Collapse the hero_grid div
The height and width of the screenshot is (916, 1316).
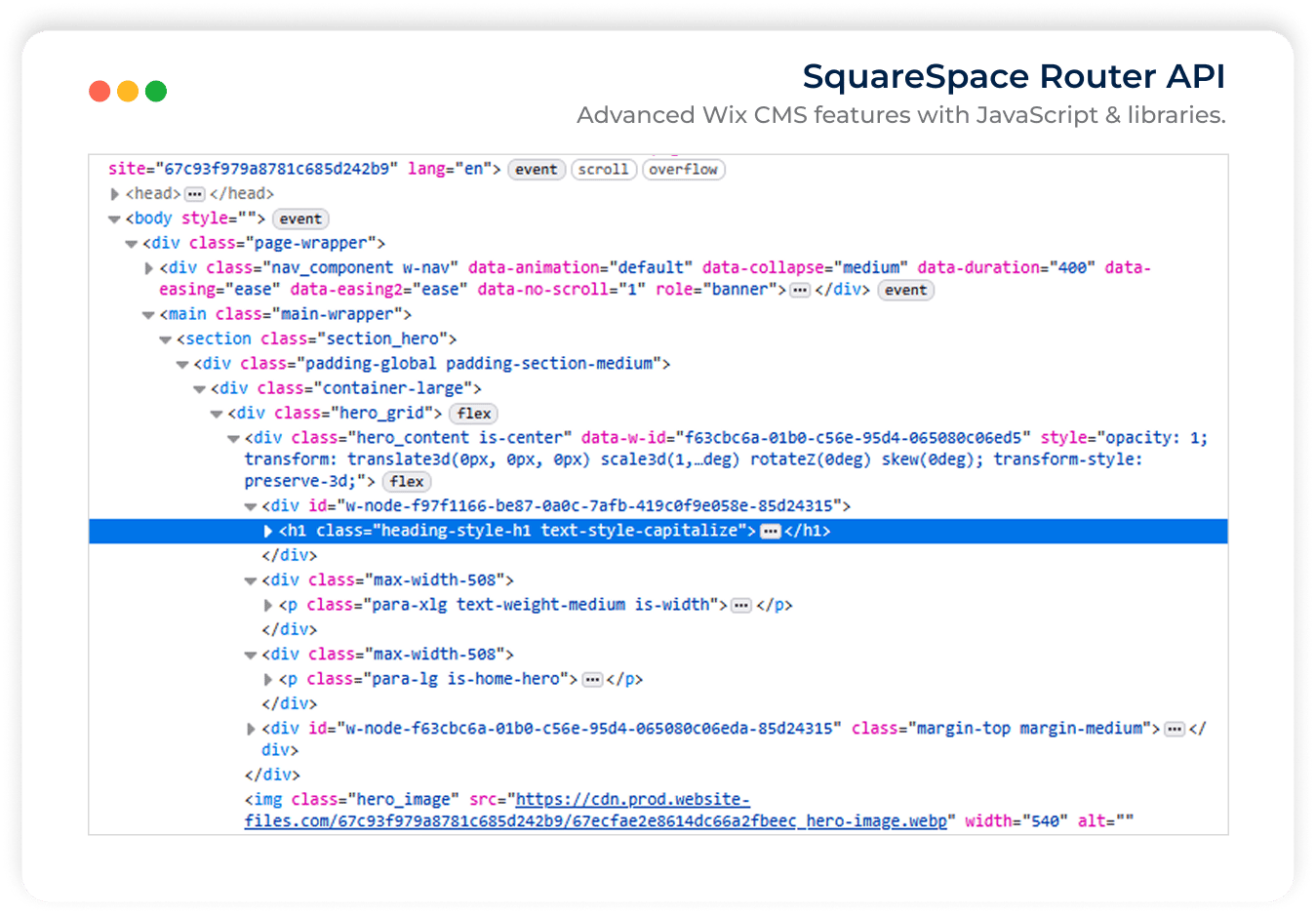click(217, 414)
